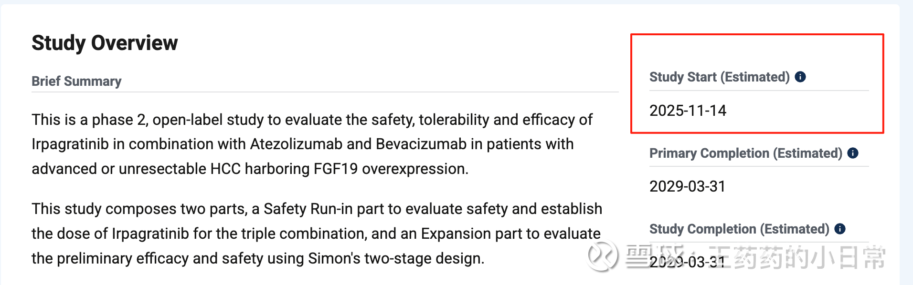The height and width of the screenshot is (285, 913).
Task: Click the FGF19 text in the summary
Action: point(335,169)
